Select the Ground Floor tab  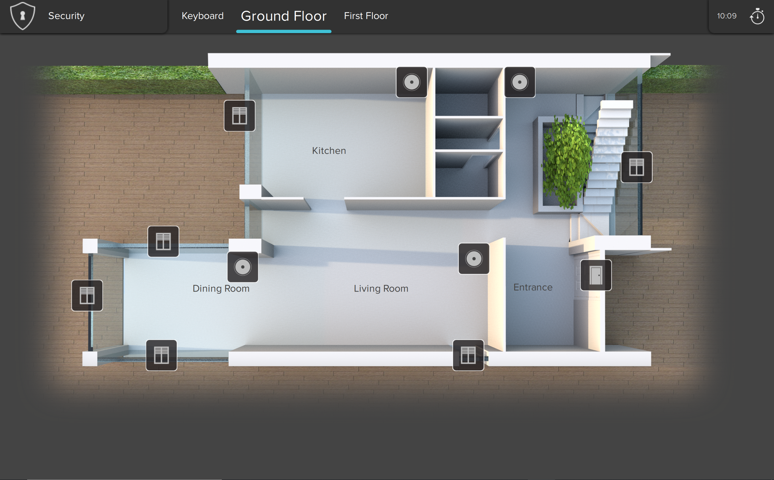coord(283,16)
